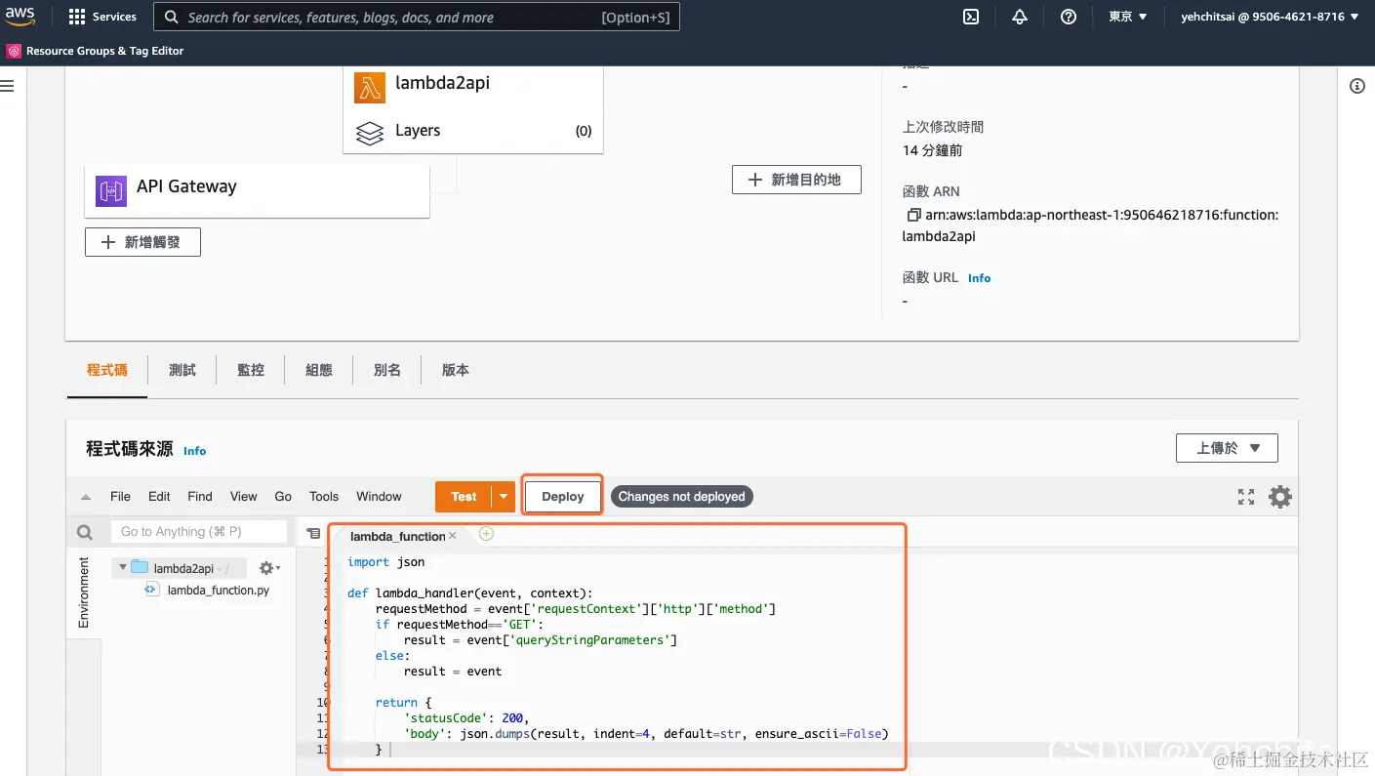
Task: Expand the Test button dropdown arrow
Action: [504, 497]
